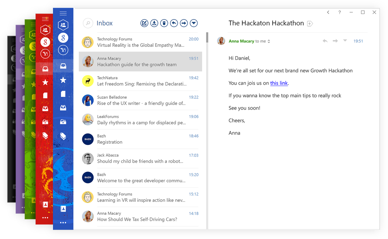This screenshot has height=239, width=388.
Task: Open Archive box icon in blue sidebar
Action: click(x=63, y=121)
